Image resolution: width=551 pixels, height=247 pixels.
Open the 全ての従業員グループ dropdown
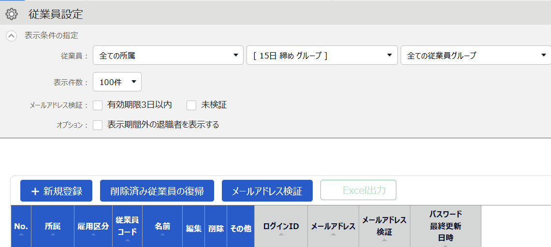[x=476, y=55]
